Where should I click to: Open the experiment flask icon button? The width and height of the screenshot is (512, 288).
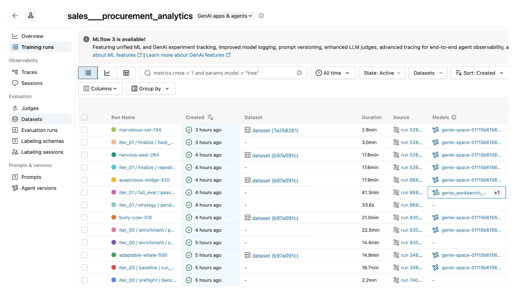pos(31,16)
